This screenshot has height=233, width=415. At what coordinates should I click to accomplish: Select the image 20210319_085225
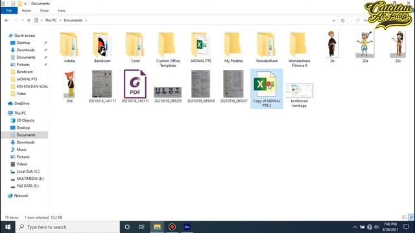tap(168, 94)
